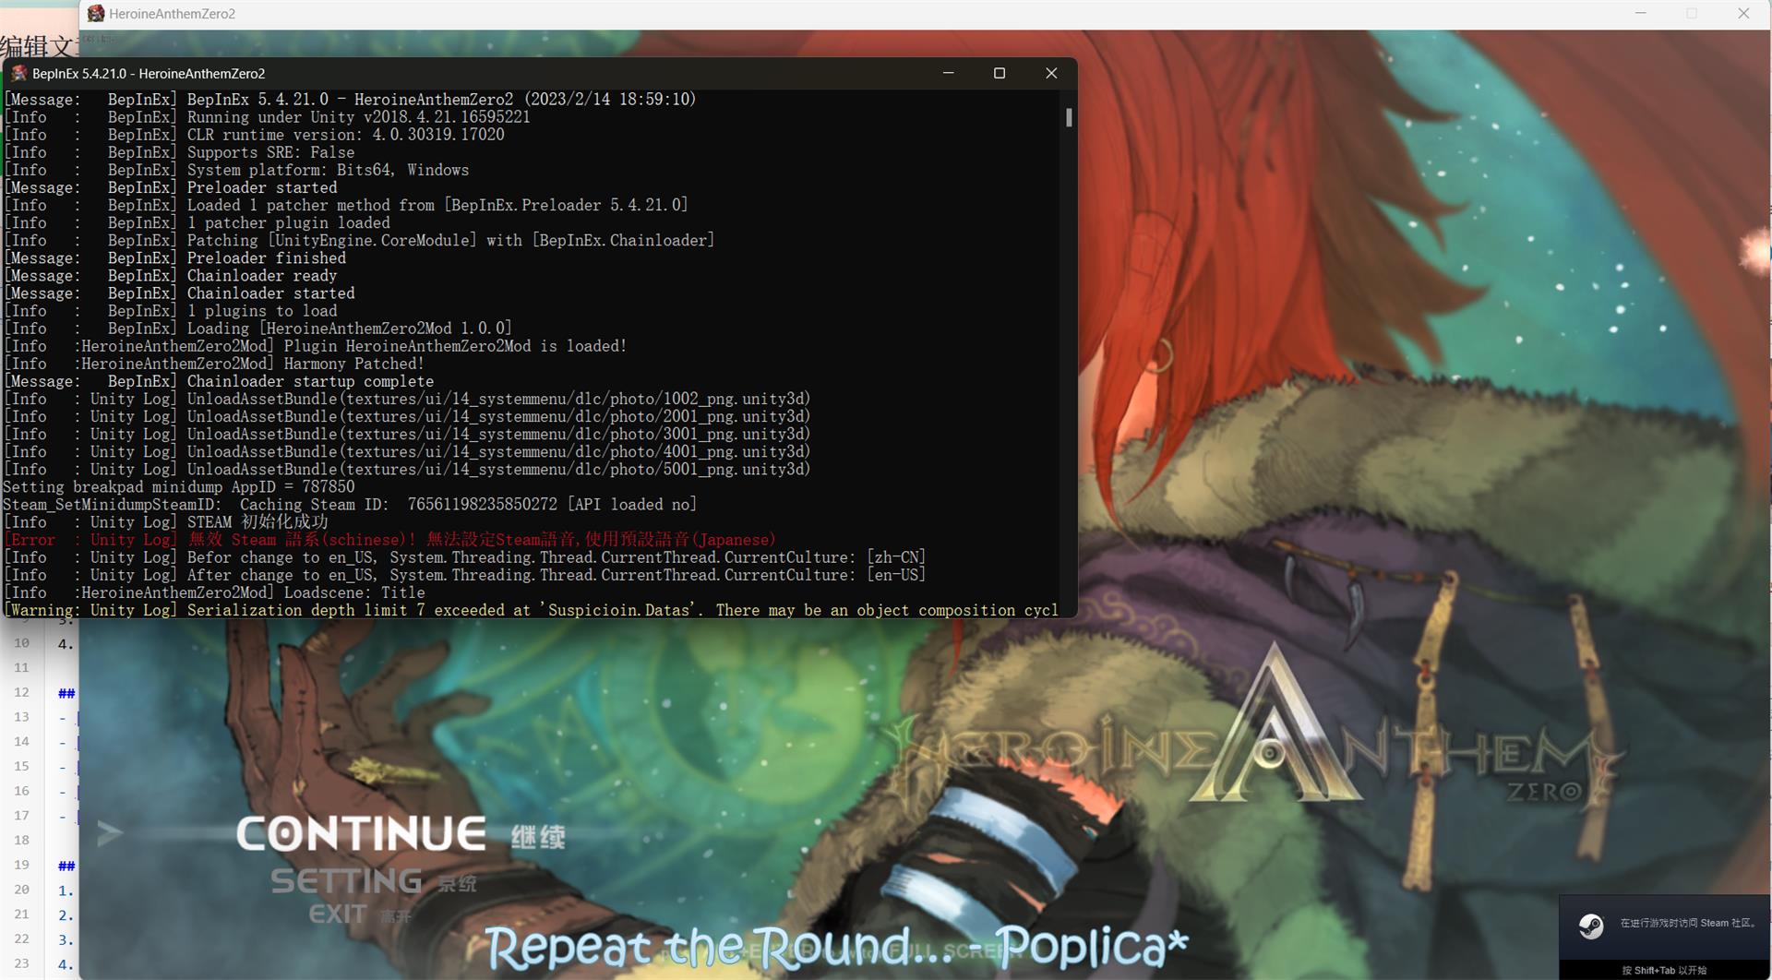Screen dimensions: 1772x980
Task: Click the BepInEx console window icon
Action: pos(18,74)
